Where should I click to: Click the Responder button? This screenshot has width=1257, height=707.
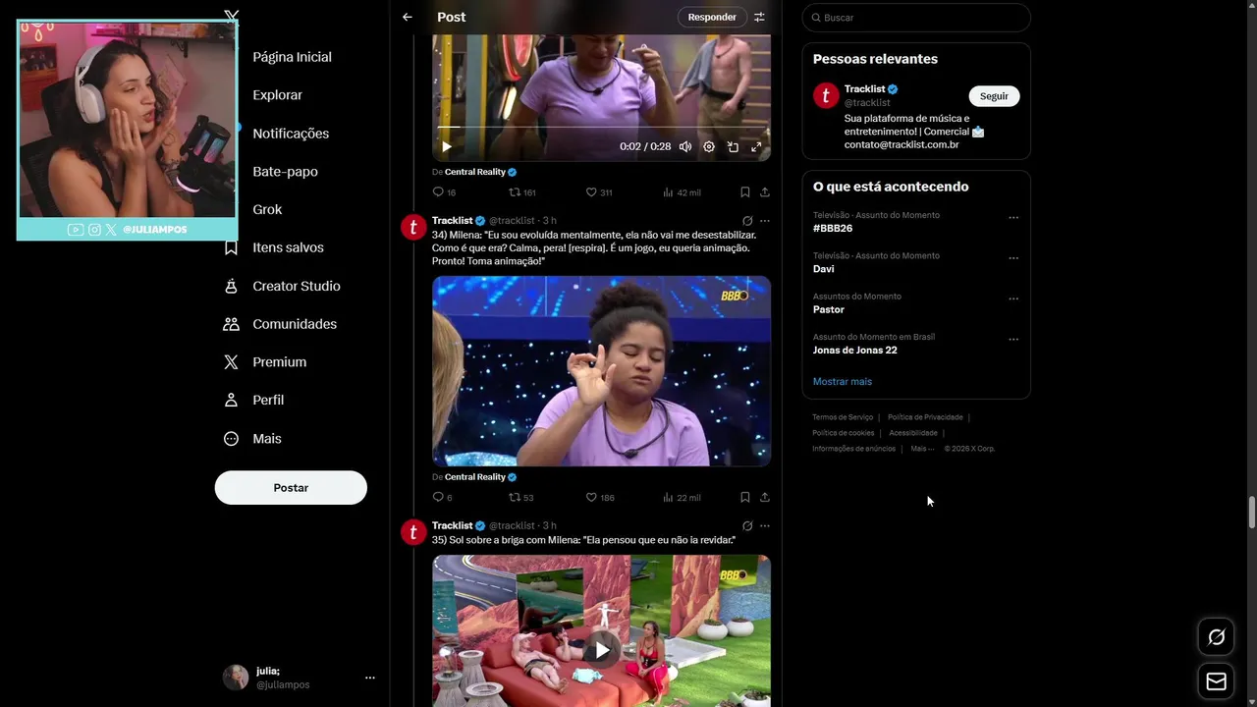point(712,17)
